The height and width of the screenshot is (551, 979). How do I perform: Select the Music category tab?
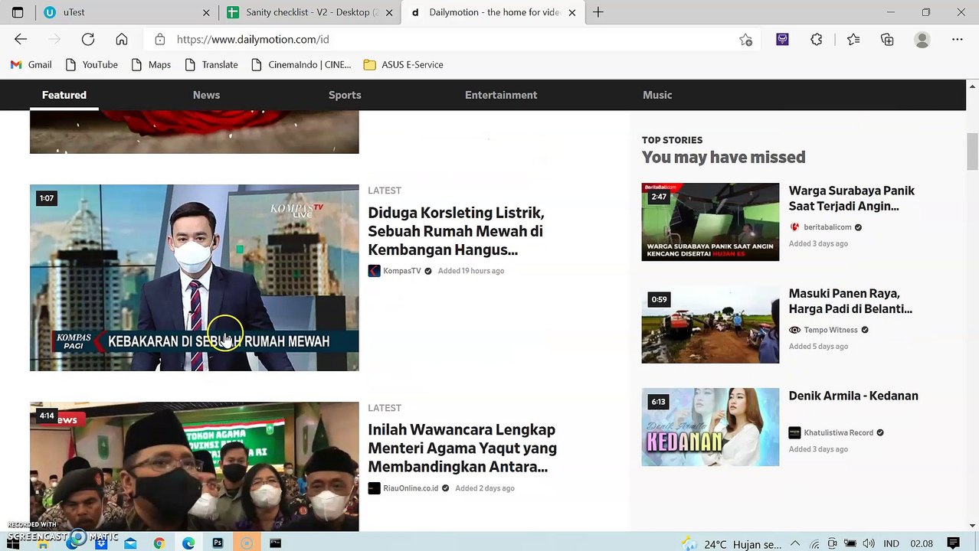pyautogui.click(x=657, y=95)
